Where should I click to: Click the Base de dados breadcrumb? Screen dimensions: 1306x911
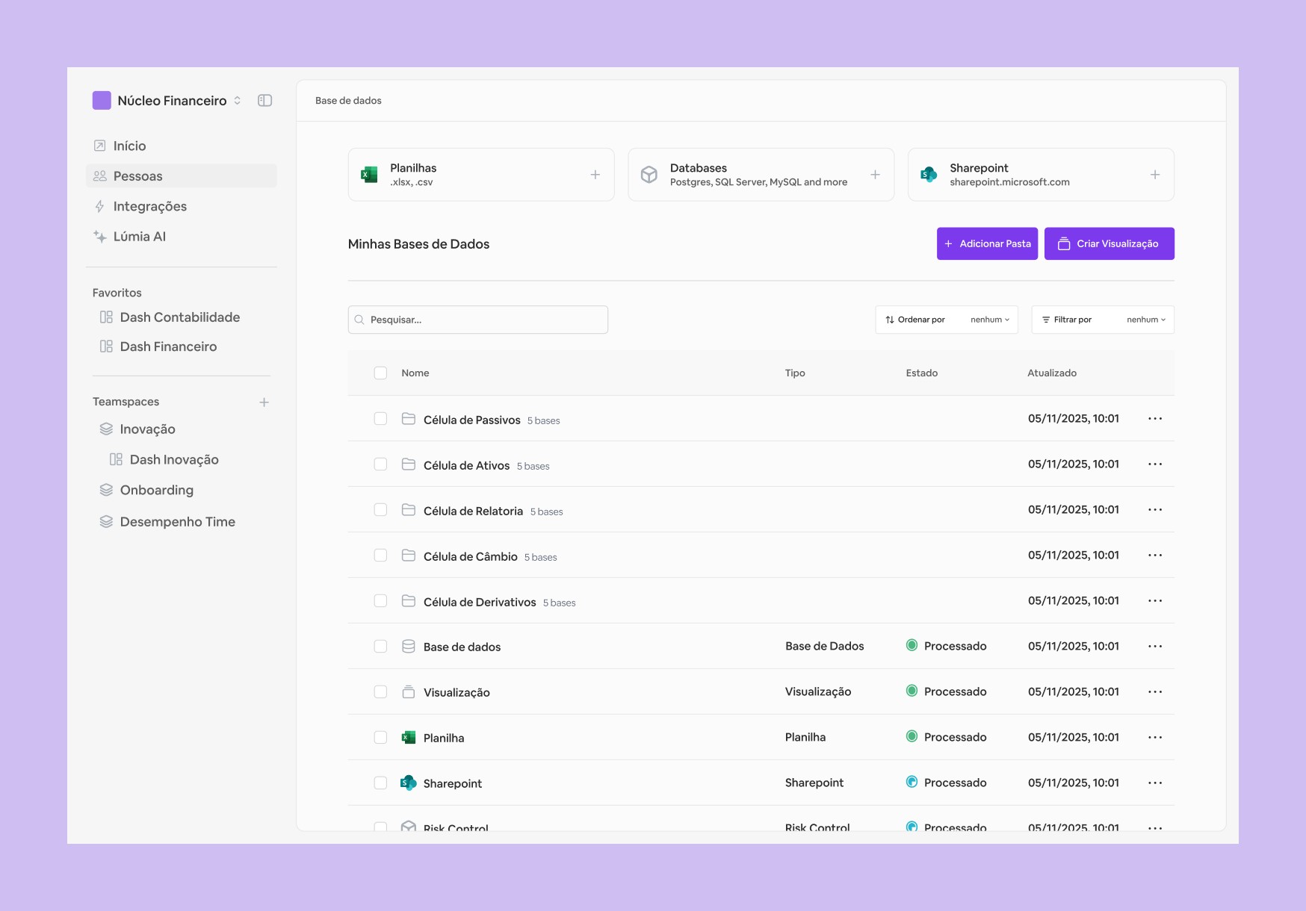(x=348, y=101)
